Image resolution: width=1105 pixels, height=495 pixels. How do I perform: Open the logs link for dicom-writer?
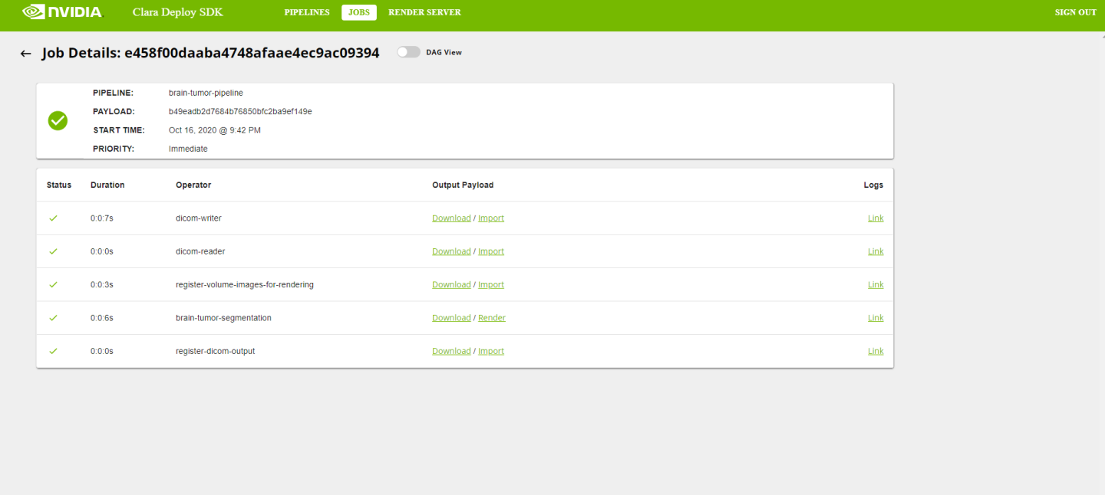point(876,218)
